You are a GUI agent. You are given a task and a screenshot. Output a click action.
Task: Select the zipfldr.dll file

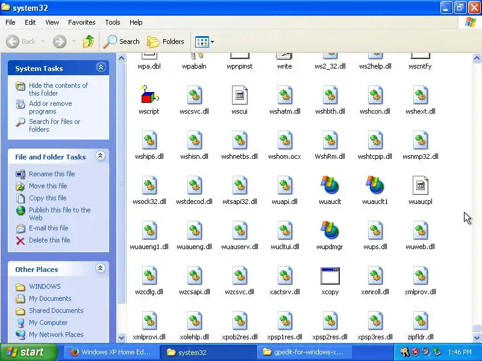(420, 321)
